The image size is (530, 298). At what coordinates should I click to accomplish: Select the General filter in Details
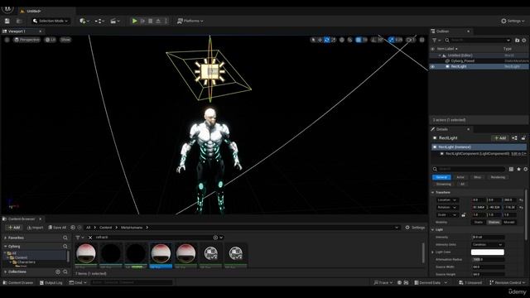point(441,177)
